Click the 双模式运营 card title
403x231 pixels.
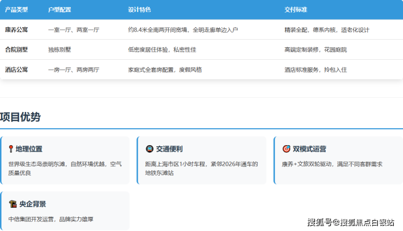pos(309,149)
